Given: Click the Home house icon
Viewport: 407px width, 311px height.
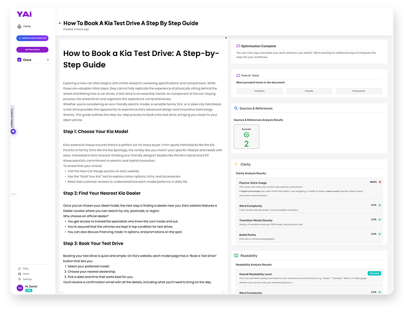Looking at the screenshot, I should [x=19, y=26].
